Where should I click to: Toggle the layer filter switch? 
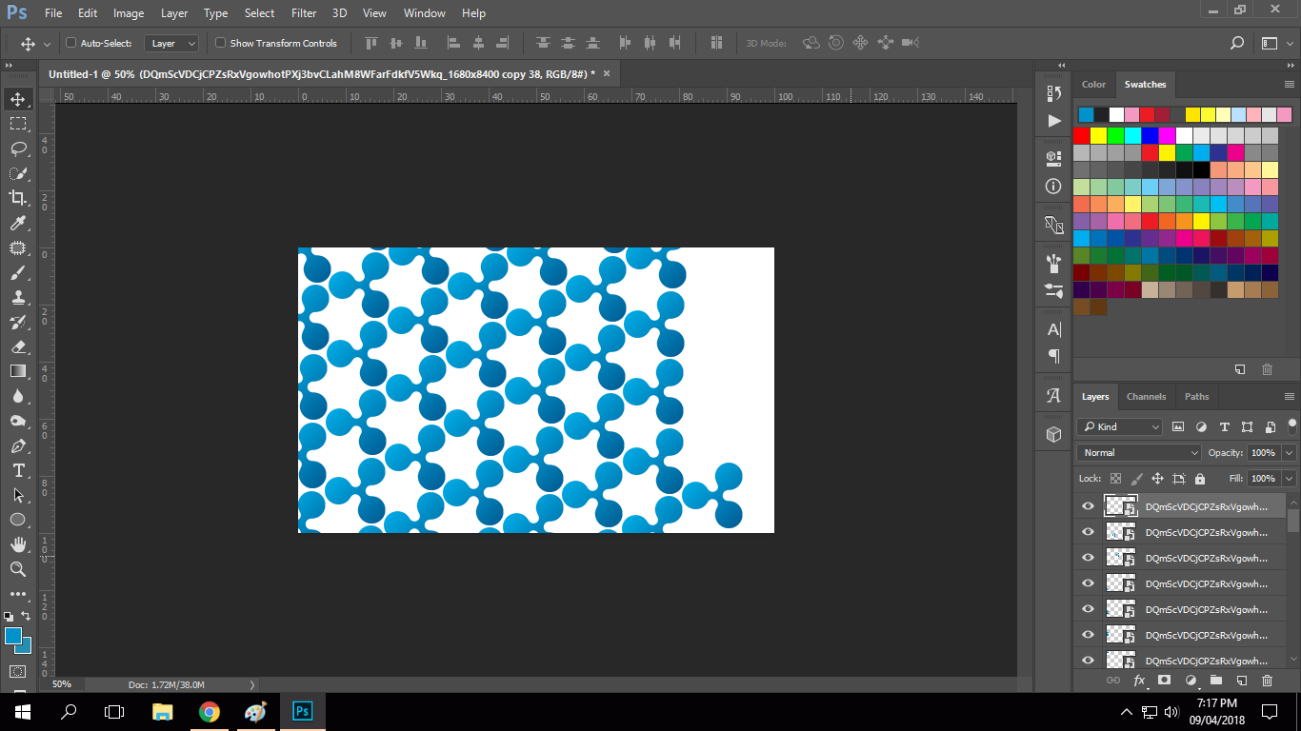click(1292, 425)
